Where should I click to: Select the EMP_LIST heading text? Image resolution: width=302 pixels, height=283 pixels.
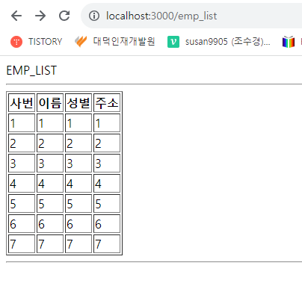[x=31, y=70]
